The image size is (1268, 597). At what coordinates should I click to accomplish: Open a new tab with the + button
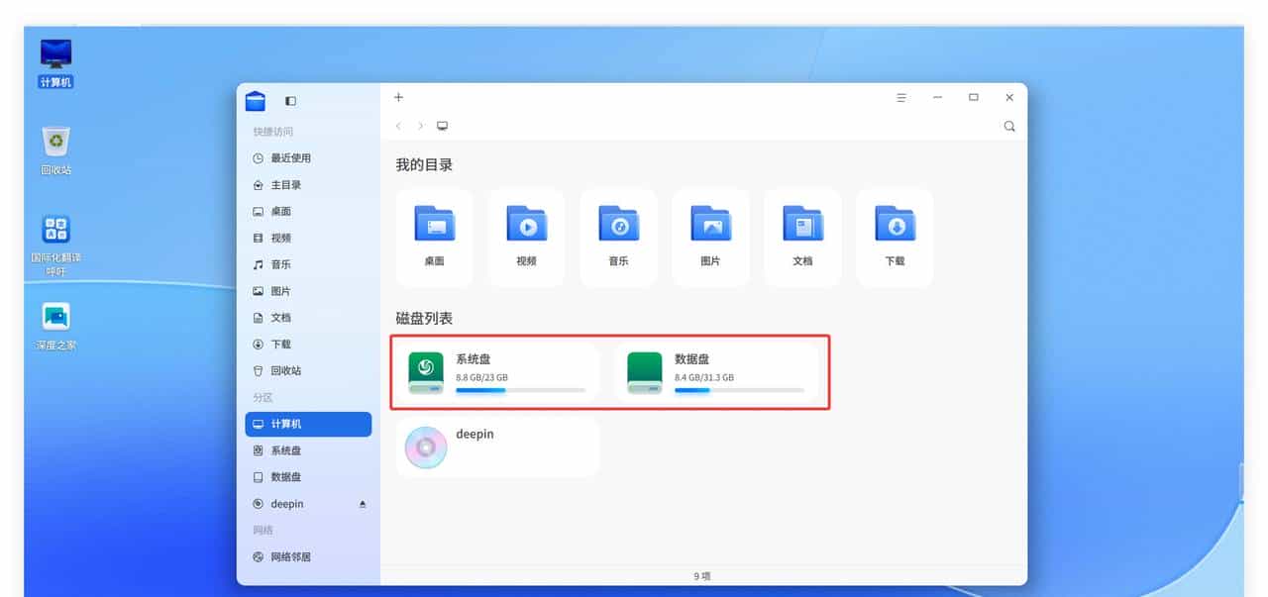pyautogui.click(x=398, y=97)
